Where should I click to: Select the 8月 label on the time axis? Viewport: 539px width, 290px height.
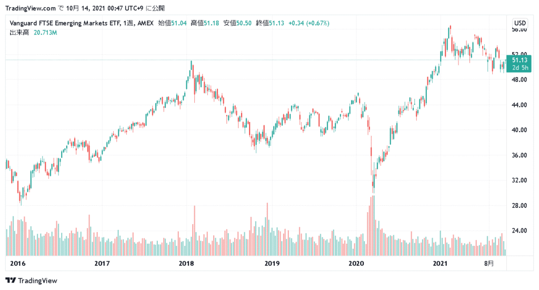490,263
